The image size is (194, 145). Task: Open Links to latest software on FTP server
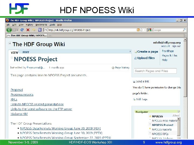click(41, 109)
